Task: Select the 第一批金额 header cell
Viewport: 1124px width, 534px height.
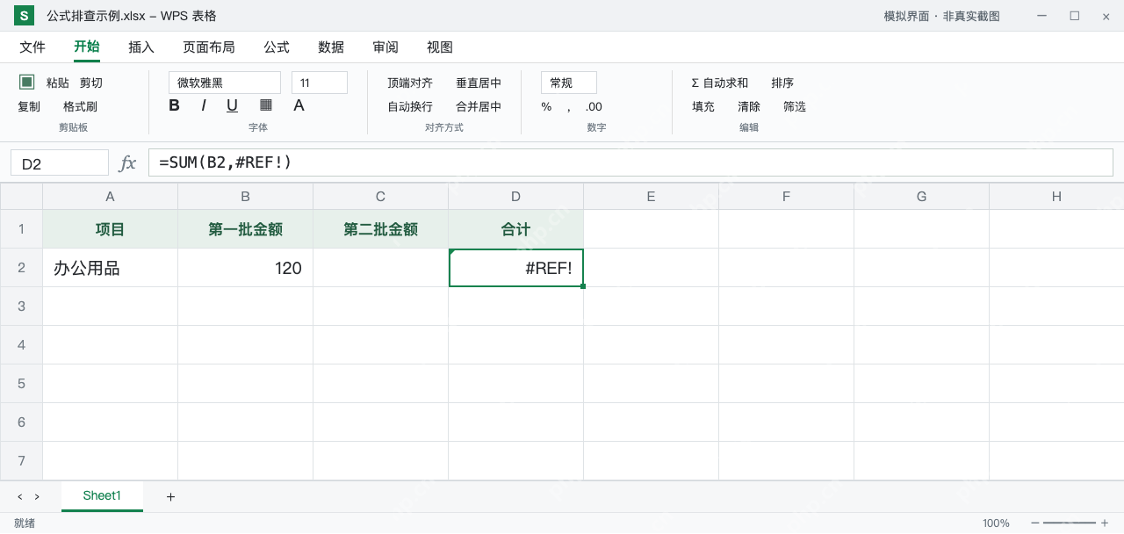Action: (246, 229)
